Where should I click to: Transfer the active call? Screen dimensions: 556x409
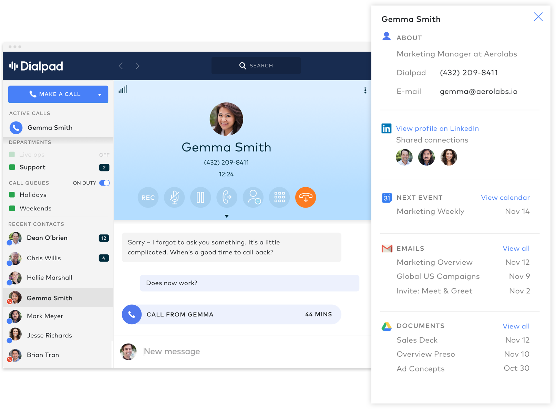(227, 197)
